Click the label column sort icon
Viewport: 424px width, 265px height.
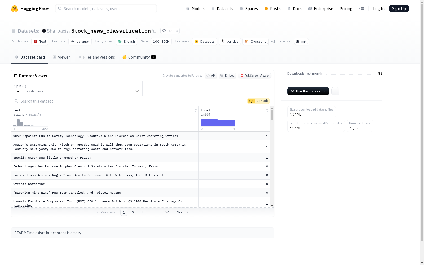pos(267,110)
